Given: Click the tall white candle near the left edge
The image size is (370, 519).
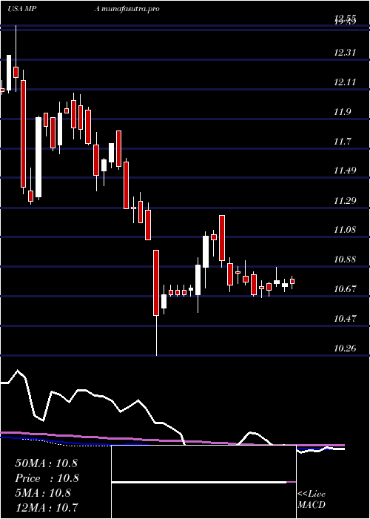Looking at the screenshot, I should point(39,157).
